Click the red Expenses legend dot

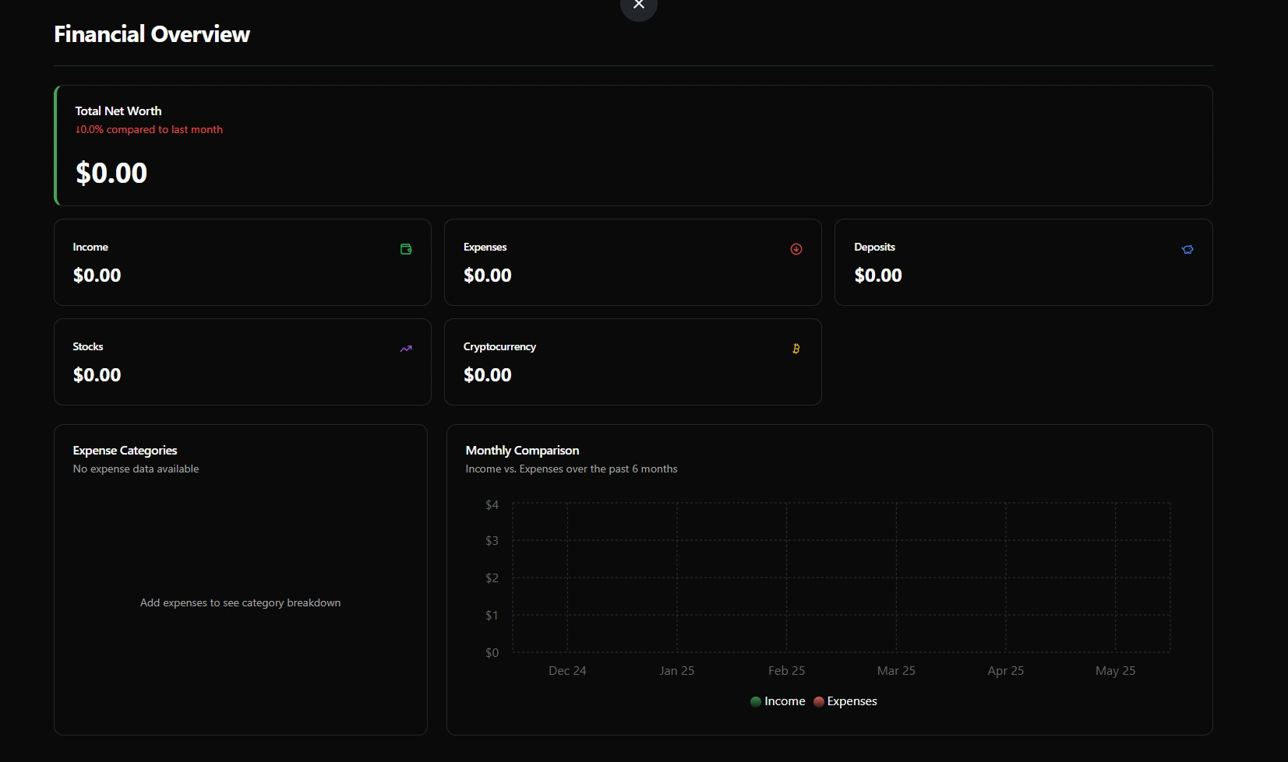click(819, 701)
